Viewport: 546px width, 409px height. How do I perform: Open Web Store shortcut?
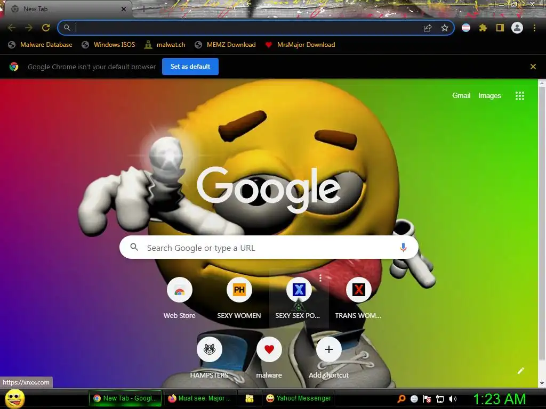tap(179, 298)
